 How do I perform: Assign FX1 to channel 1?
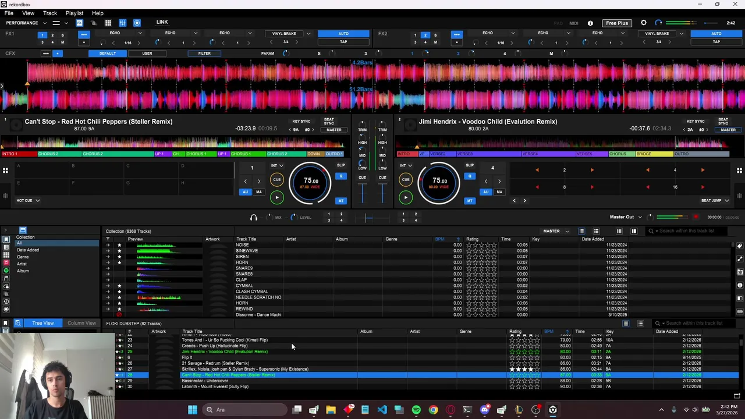coord(42,35)
